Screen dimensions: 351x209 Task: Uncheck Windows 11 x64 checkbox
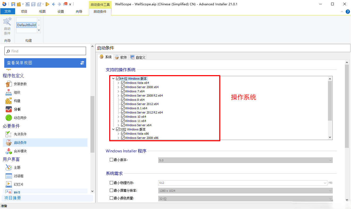[123, 121]
